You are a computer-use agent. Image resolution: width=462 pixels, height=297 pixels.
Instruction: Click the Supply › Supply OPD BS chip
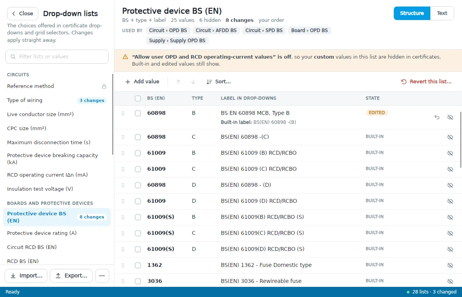(177, 41)
